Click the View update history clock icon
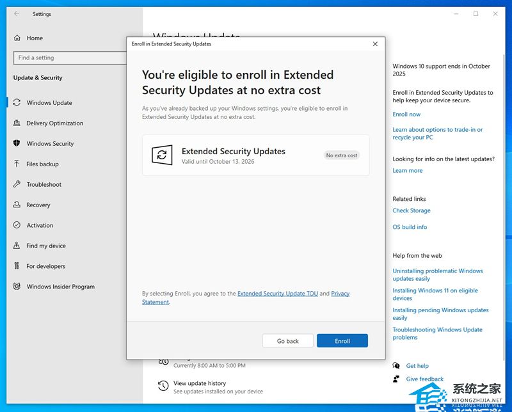The height and width of the screenshot is (412, 512). 163,386
